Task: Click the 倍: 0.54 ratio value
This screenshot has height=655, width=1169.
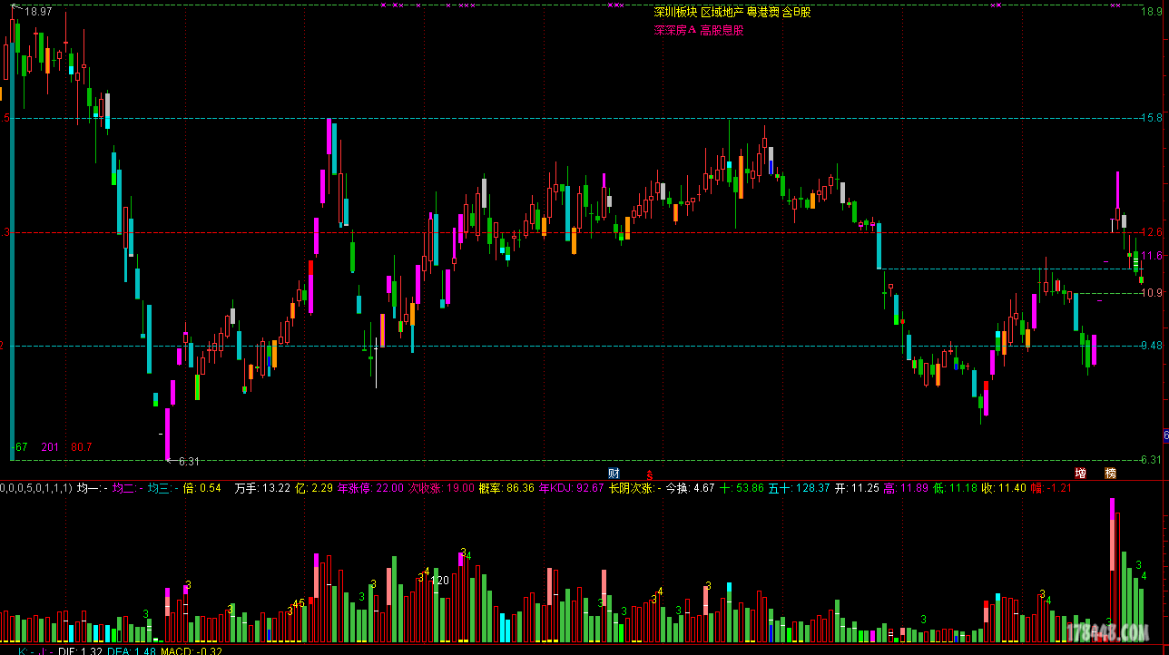Action: tap(201, 488)
